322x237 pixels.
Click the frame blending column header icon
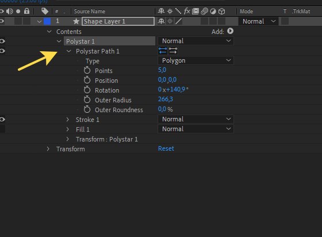[x=195, y=11]
